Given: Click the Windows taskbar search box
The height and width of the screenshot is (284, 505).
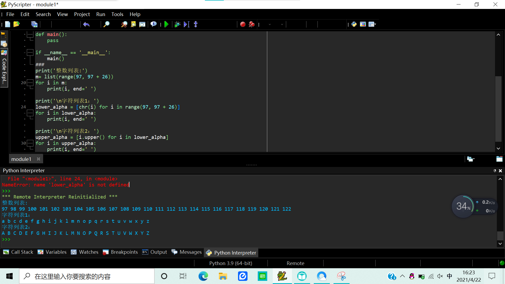Looking at the screenshot, I should coord(87,276).
